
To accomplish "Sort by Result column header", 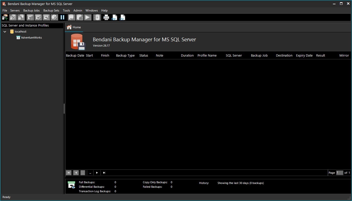I will tap(320, 56).
